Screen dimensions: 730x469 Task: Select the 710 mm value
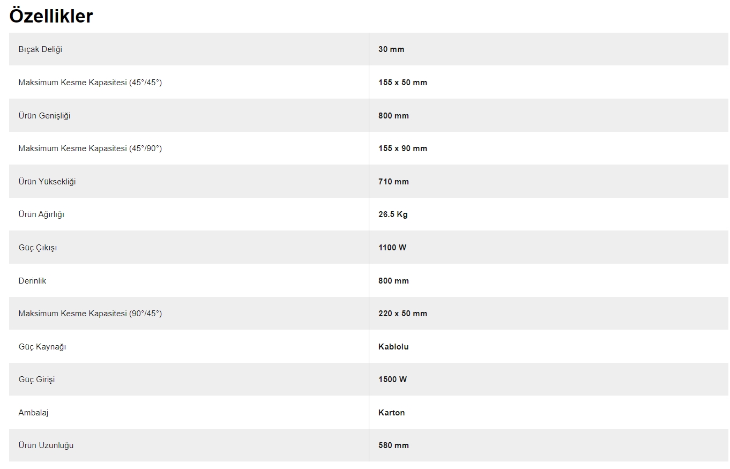pyautogui.click(x=393, y=182)
